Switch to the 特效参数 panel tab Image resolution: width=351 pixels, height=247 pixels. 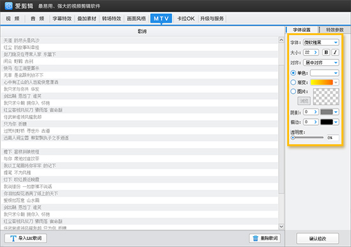tap(334, 30)
